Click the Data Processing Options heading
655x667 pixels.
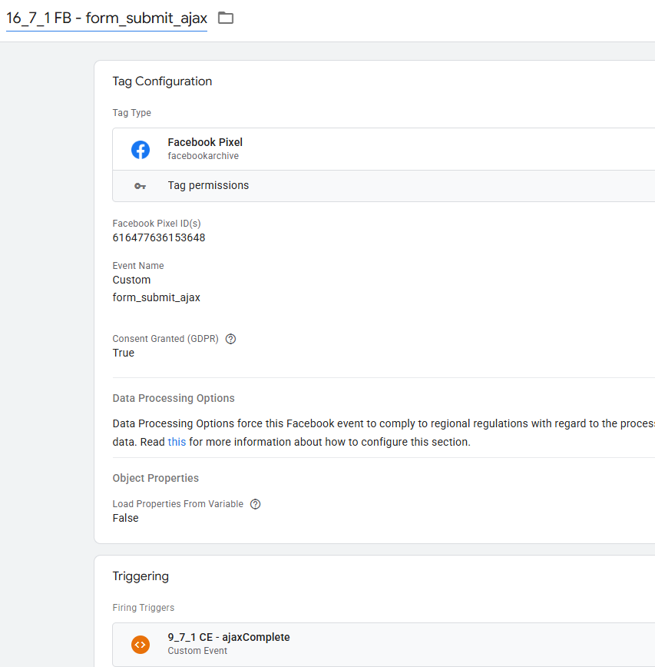point(174,398)
